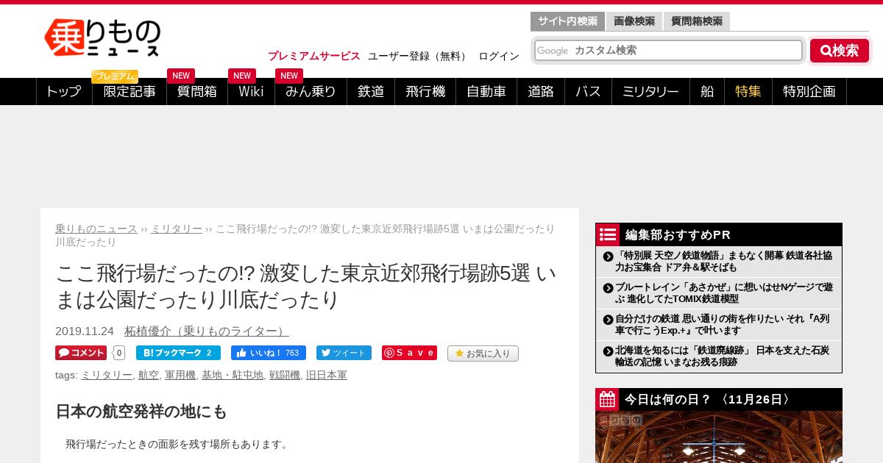
Task: Click the プレミアムサービス link
Action: point(314,56)
